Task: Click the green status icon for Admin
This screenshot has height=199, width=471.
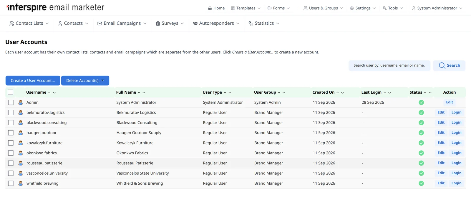Action: tap(421, 102)
